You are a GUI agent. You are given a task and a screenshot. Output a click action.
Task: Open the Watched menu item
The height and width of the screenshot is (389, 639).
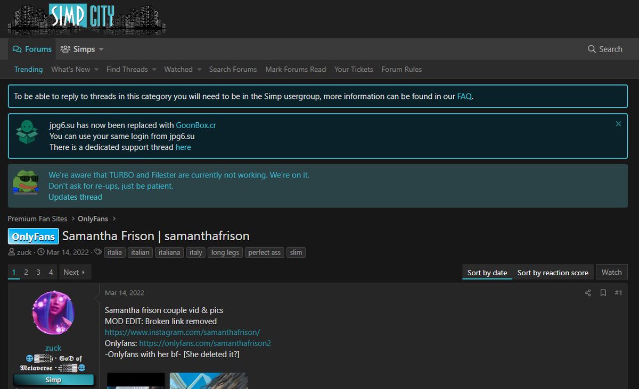pos(178,69)
